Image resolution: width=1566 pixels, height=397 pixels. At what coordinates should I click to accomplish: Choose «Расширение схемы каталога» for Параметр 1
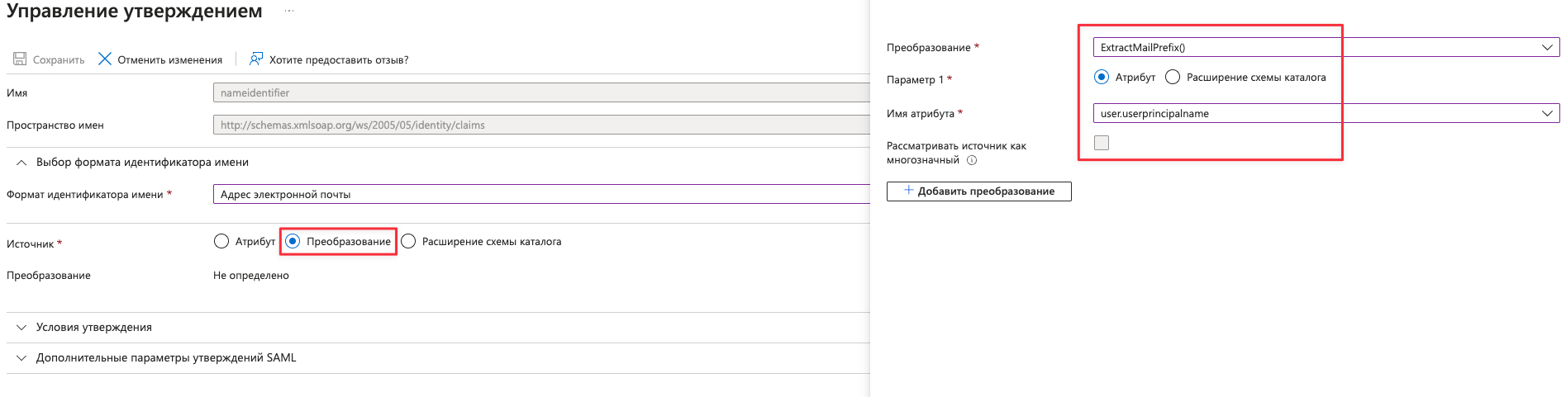click(x=1173, y=78)
